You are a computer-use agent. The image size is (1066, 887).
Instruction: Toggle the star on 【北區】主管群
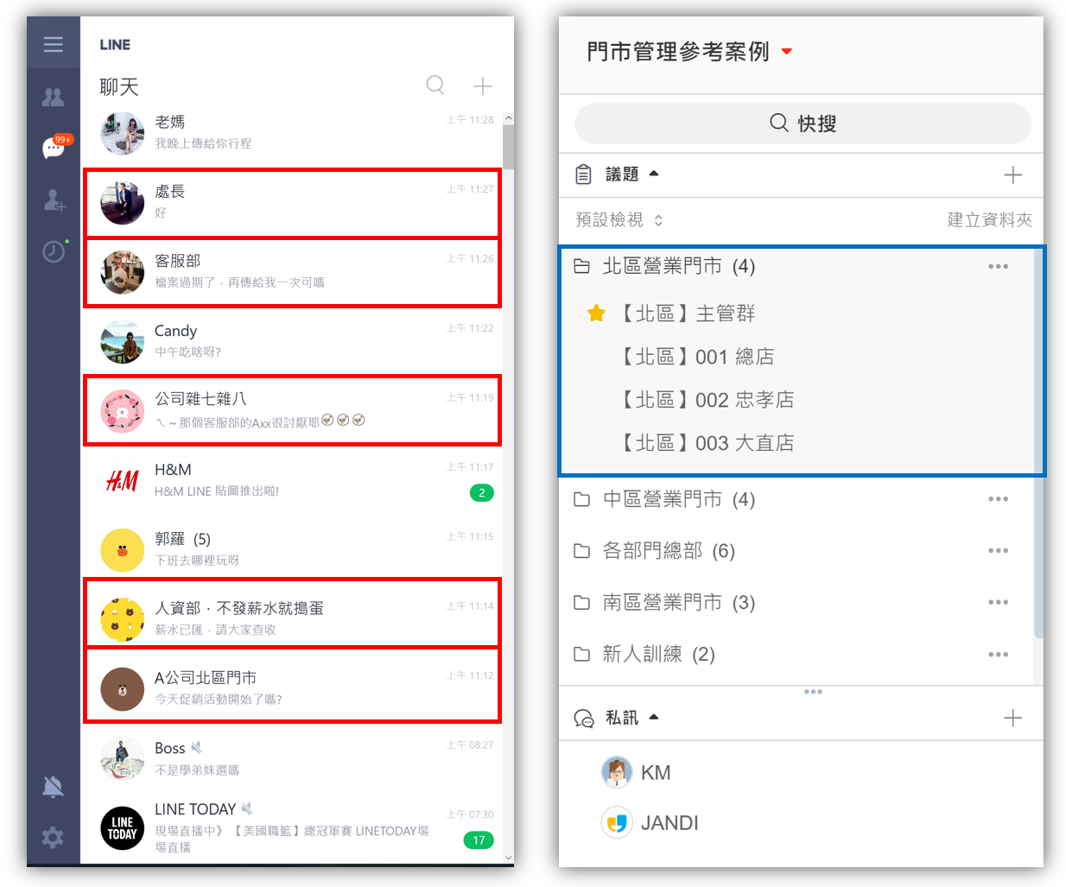point(596,314)
